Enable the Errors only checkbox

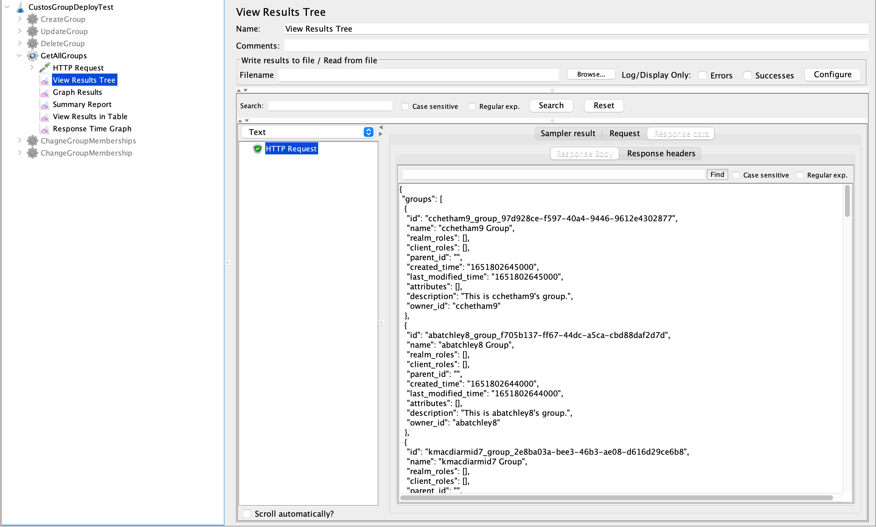(702, 75)
